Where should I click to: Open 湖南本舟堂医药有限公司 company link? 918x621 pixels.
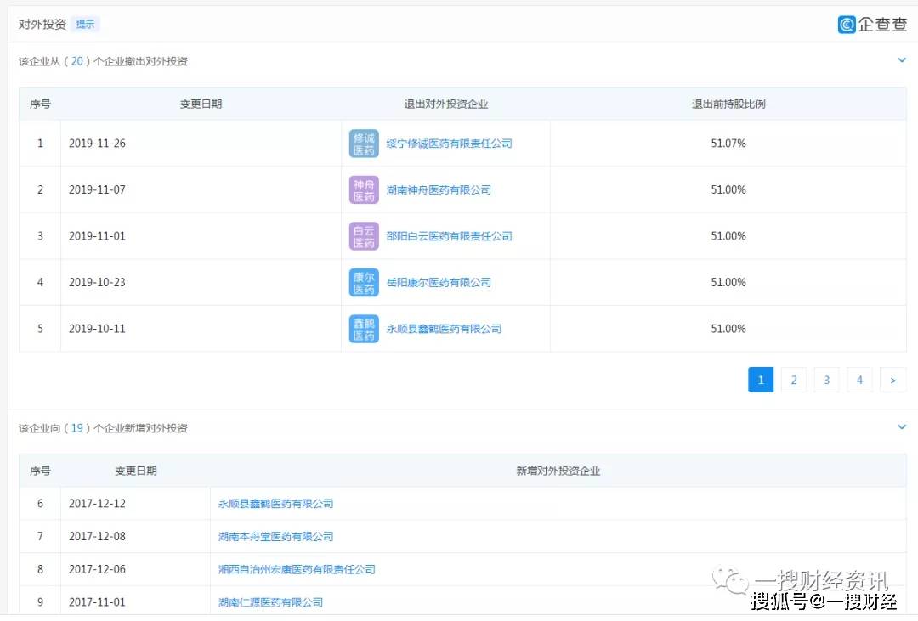[x=275, y=536]
